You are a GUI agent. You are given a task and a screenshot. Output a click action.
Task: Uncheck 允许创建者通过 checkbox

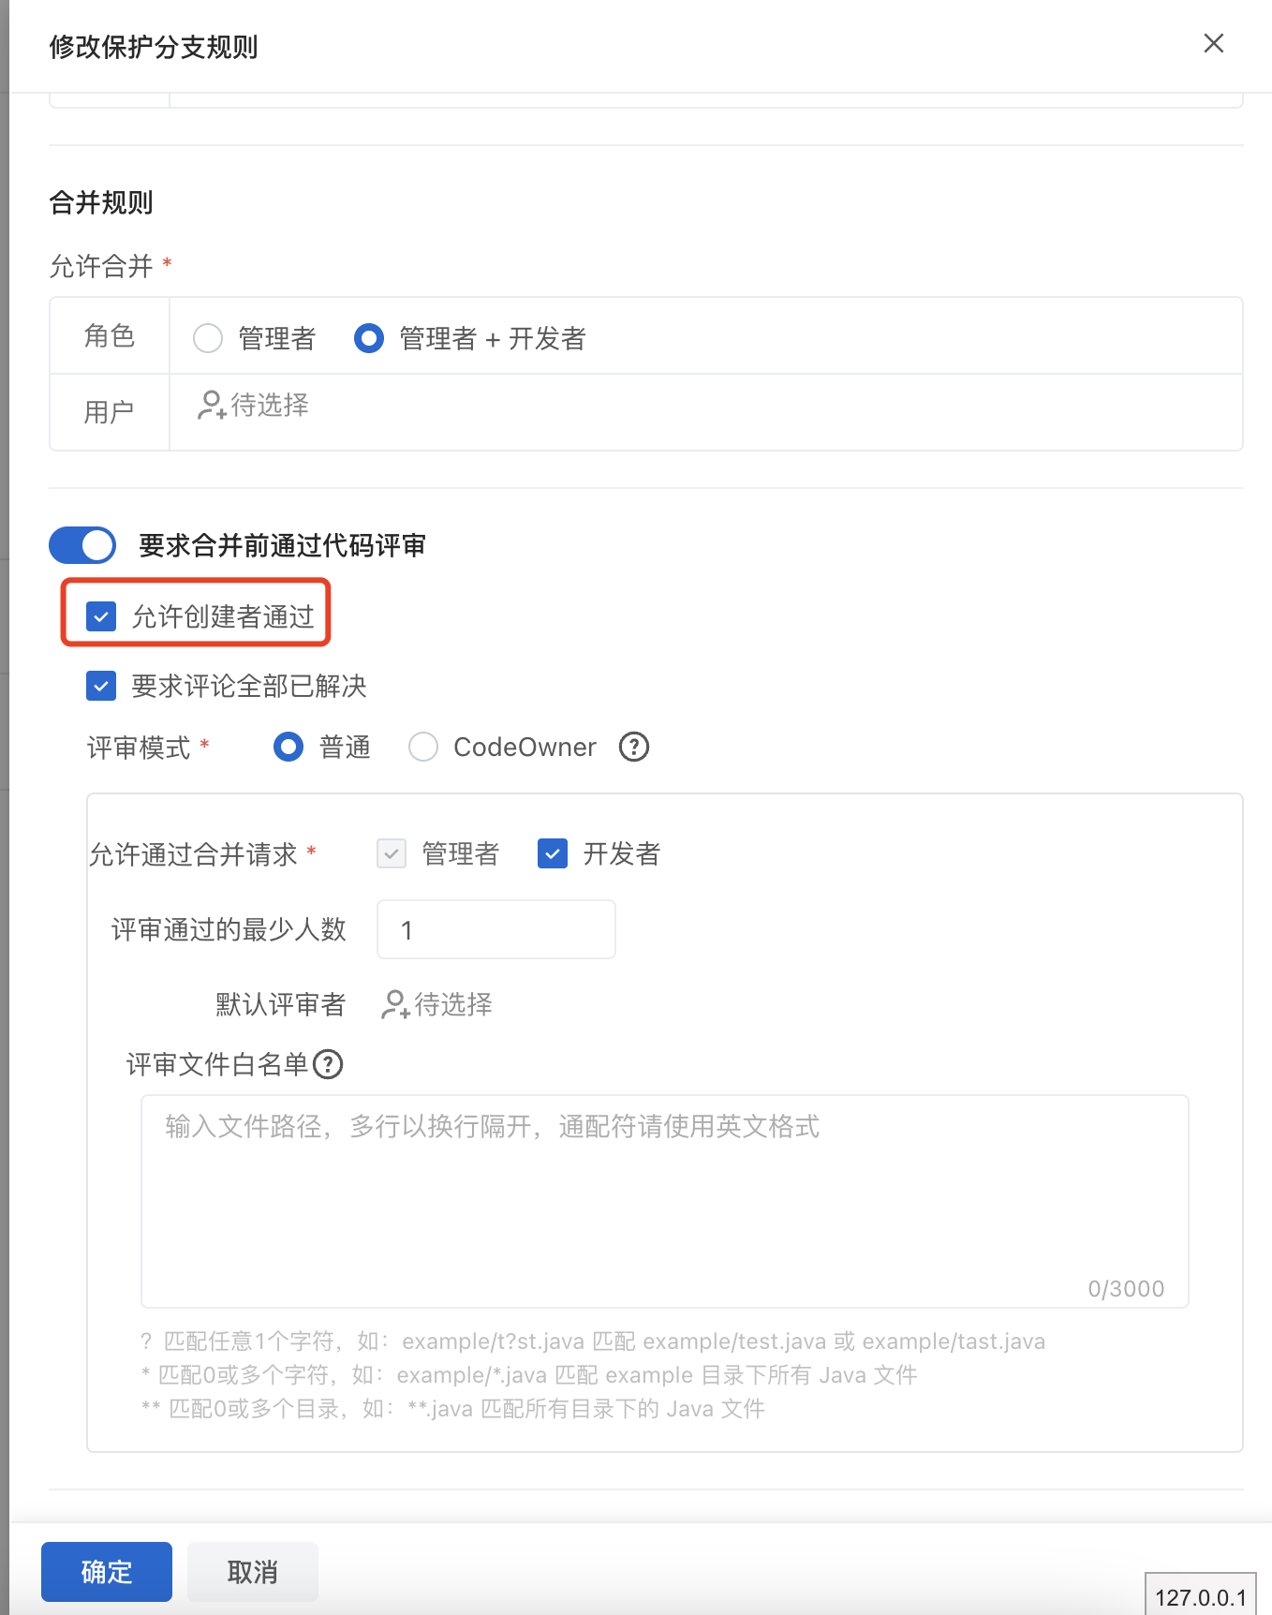(x=101, y=616)
